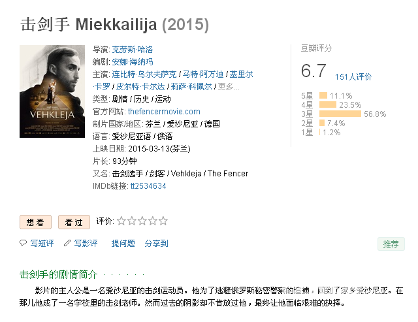Screen dimensions: 418x322
Task: Select the second rating star
Action: [x=132, y=221]
